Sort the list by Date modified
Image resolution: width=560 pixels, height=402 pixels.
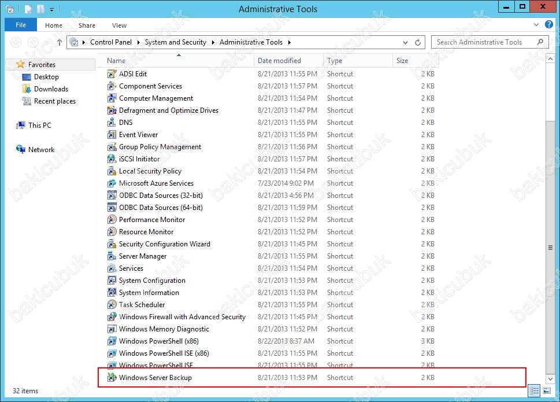tap(288, 60)
